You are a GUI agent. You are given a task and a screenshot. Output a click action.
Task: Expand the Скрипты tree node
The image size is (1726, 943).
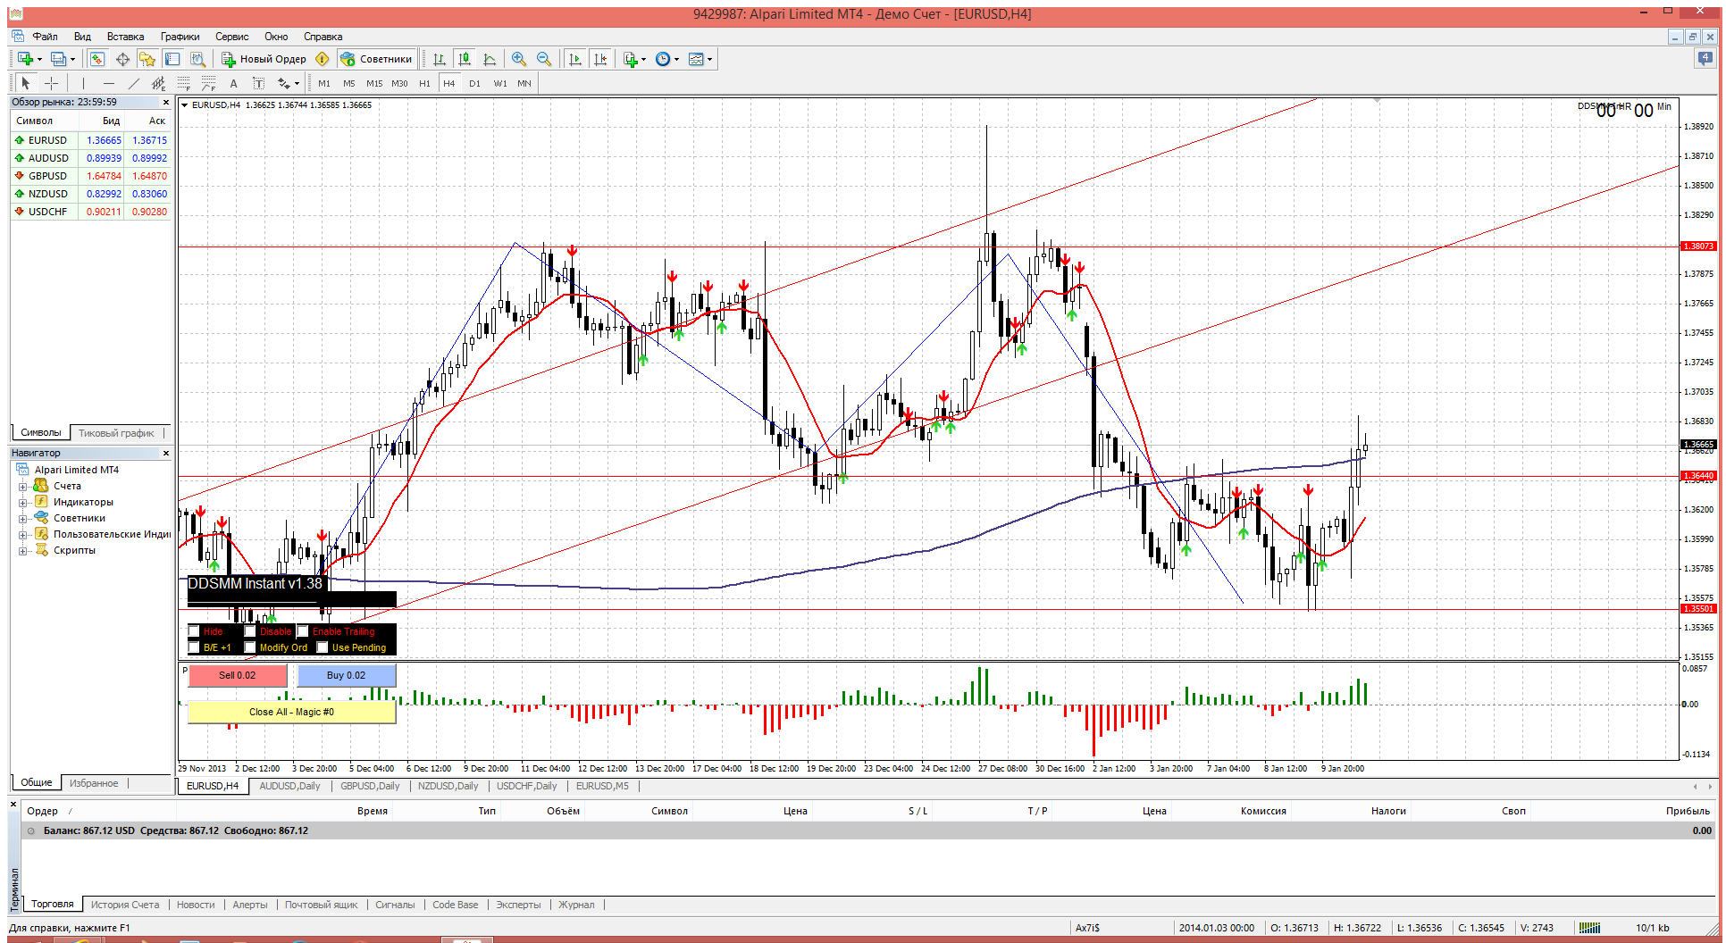click(22, 551)
